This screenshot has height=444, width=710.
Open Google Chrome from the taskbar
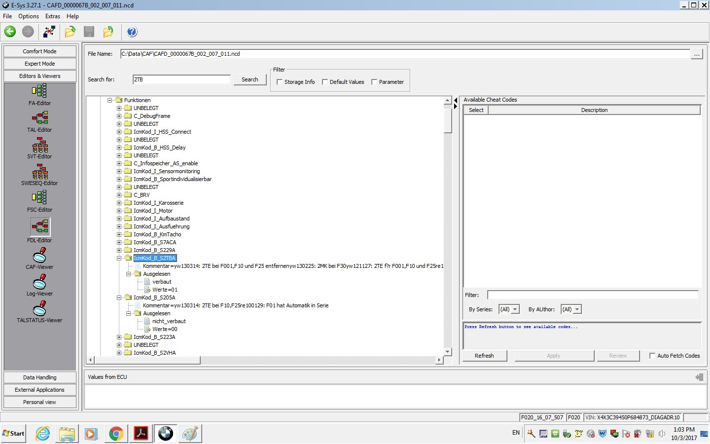[x=116, y=434]
